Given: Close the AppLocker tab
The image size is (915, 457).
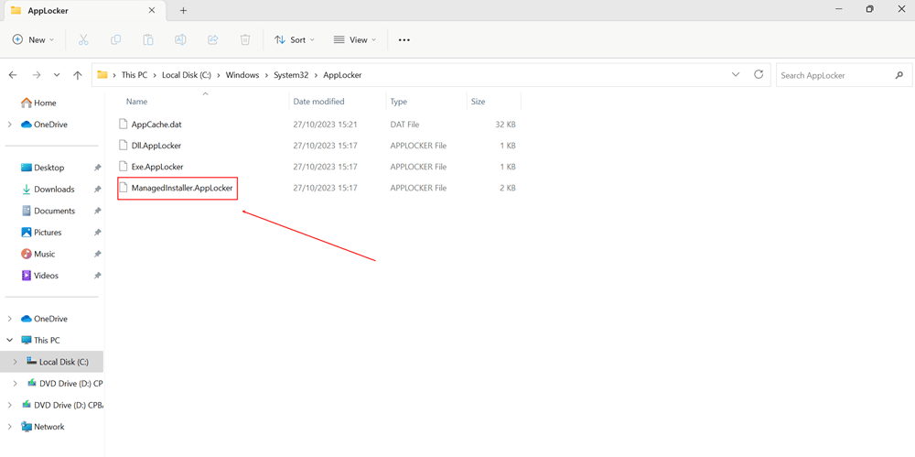Looking at the screenshot, I should point(152,10).
